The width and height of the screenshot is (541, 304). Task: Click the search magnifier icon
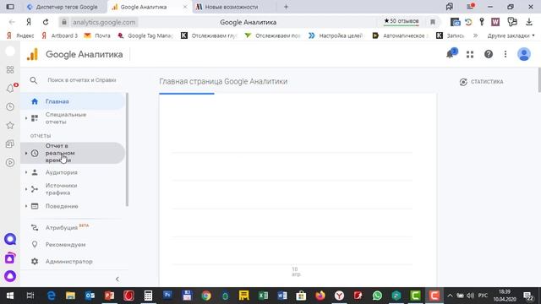click(x=34, y=80)
